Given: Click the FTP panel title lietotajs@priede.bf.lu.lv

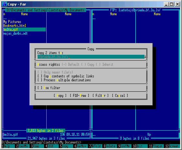Looking at the screenshot, I should coord(135,10).
